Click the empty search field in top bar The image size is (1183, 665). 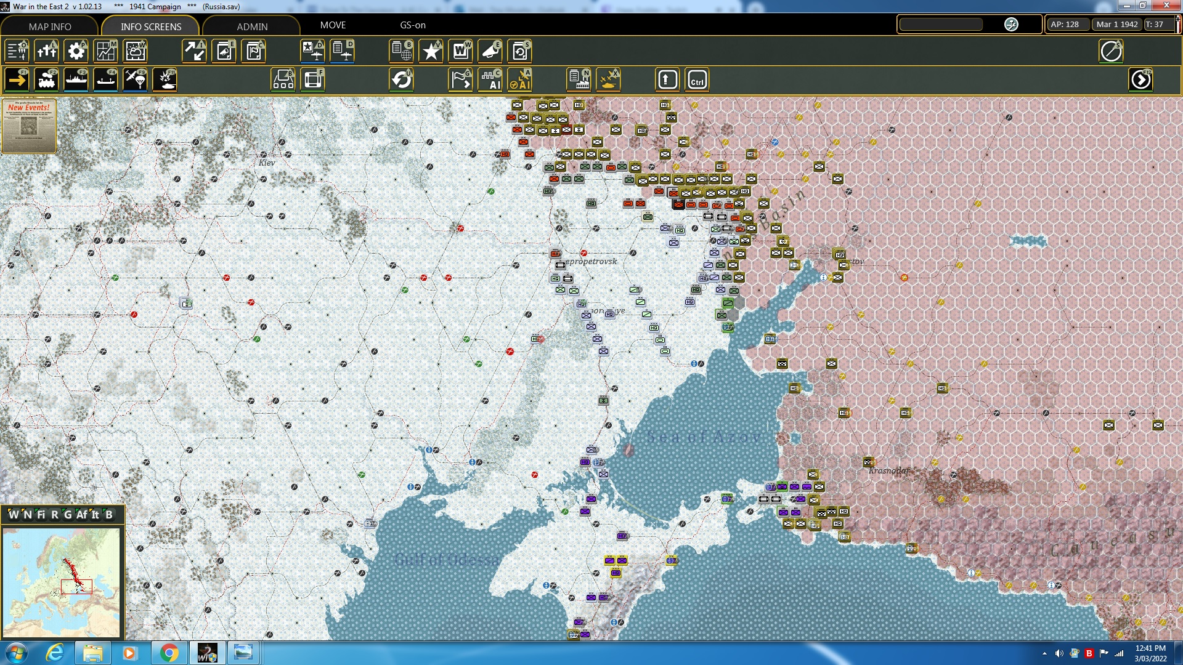941,24
